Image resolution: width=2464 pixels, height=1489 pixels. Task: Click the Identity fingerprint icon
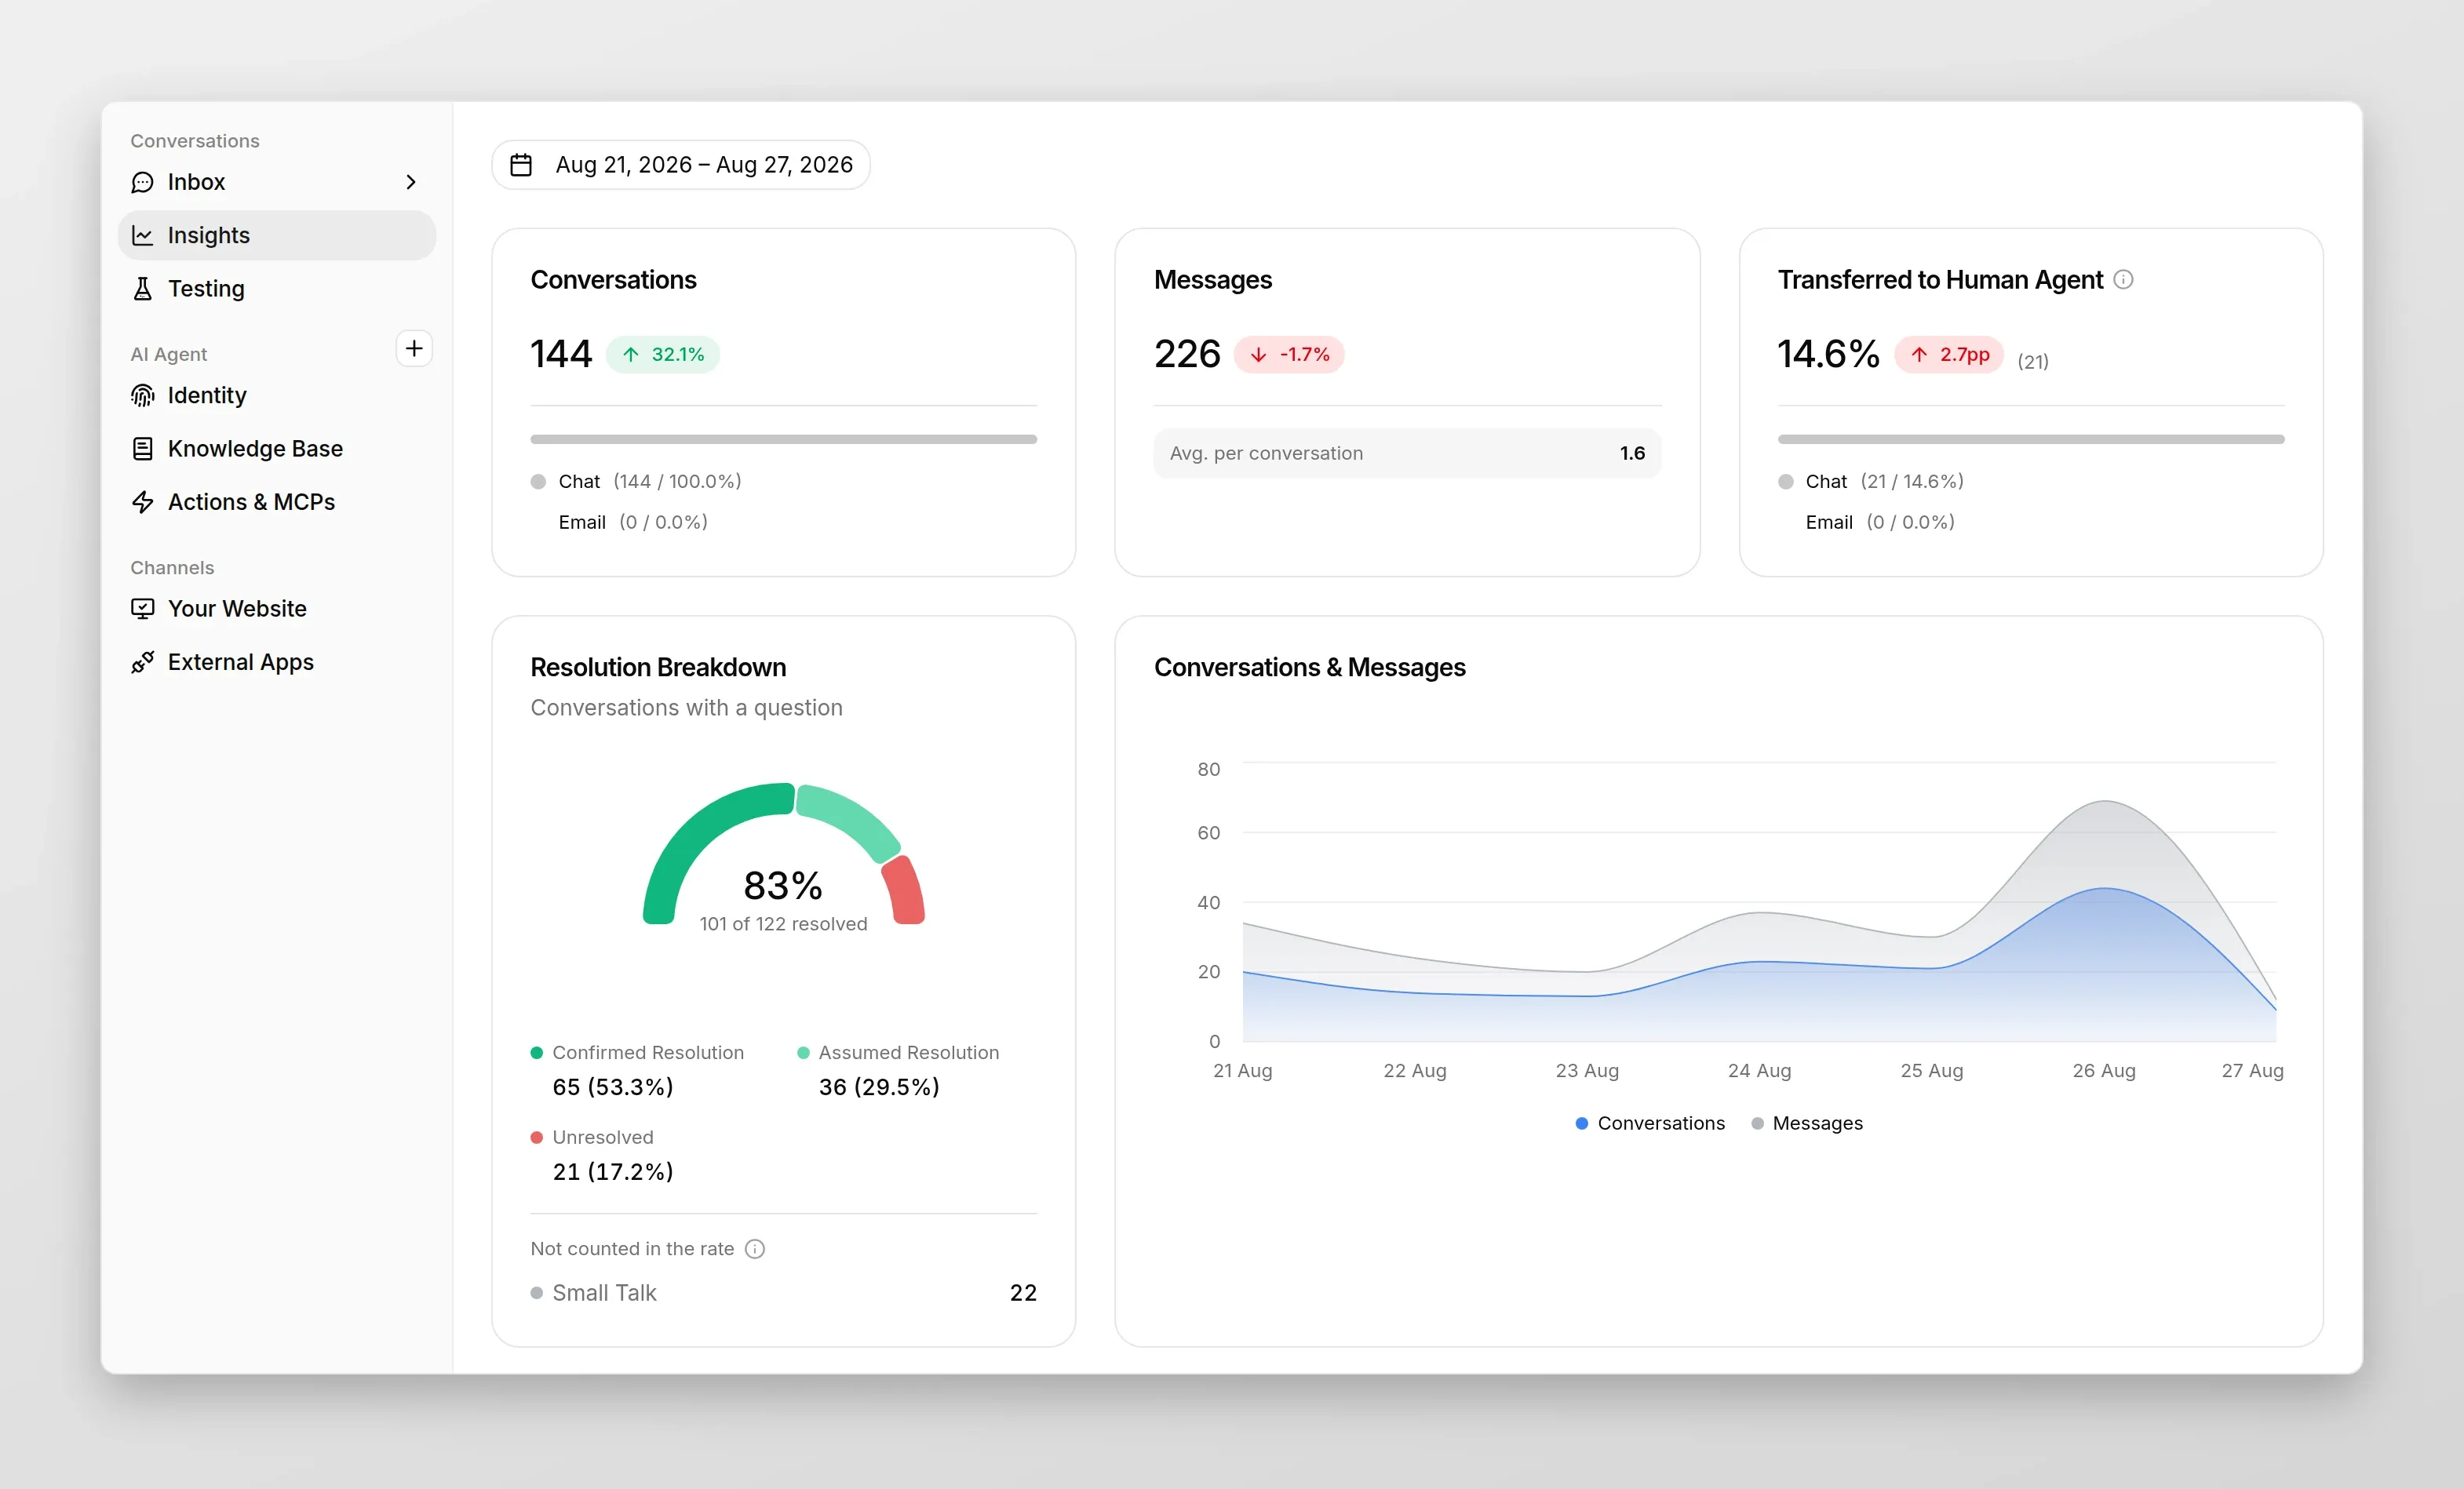[x=143, y=395]
